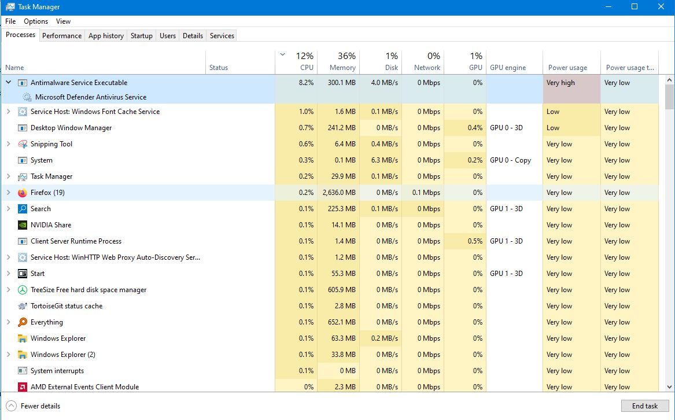The image size is (675, 420).
Task: Switch to the Details tab
Action: point(193,36)
